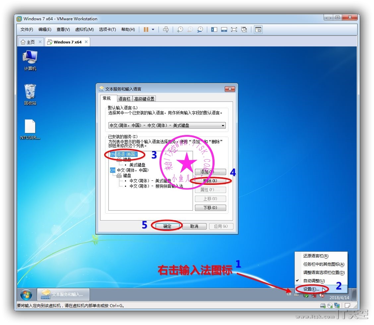Open the power options dropdown arrow beside pause
Screen dimensions: 374x325
(x=153, y=30)
